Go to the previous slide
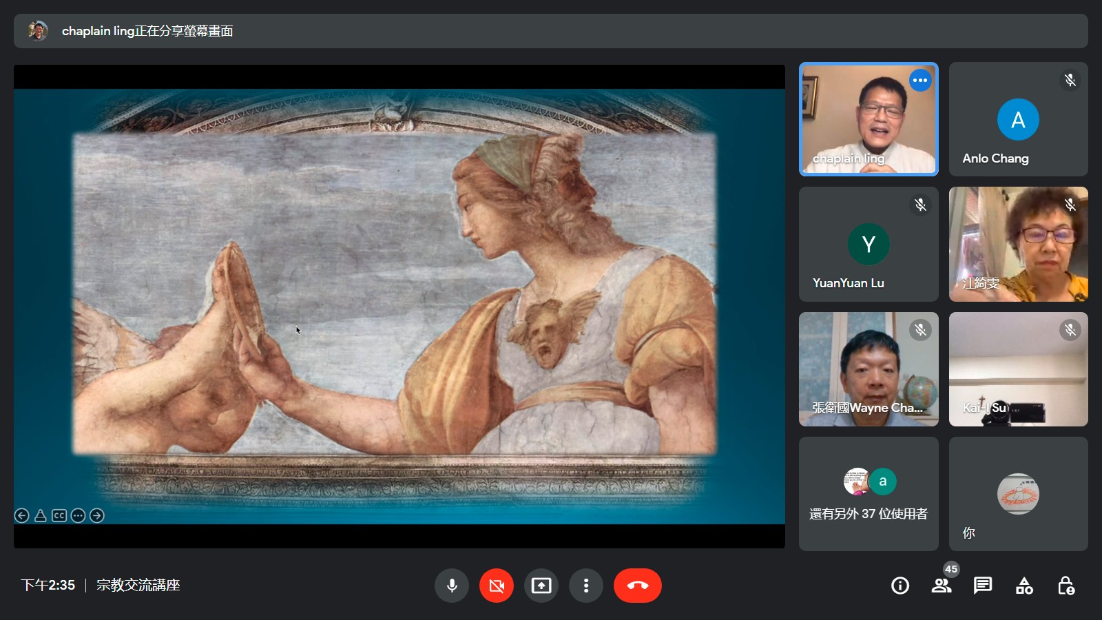The width and height of the screenshot is (1102, 620). pos(22,515)
